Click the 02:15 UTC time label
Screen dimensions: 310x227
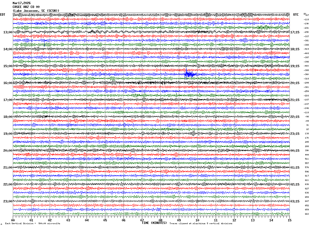(295, 184)
